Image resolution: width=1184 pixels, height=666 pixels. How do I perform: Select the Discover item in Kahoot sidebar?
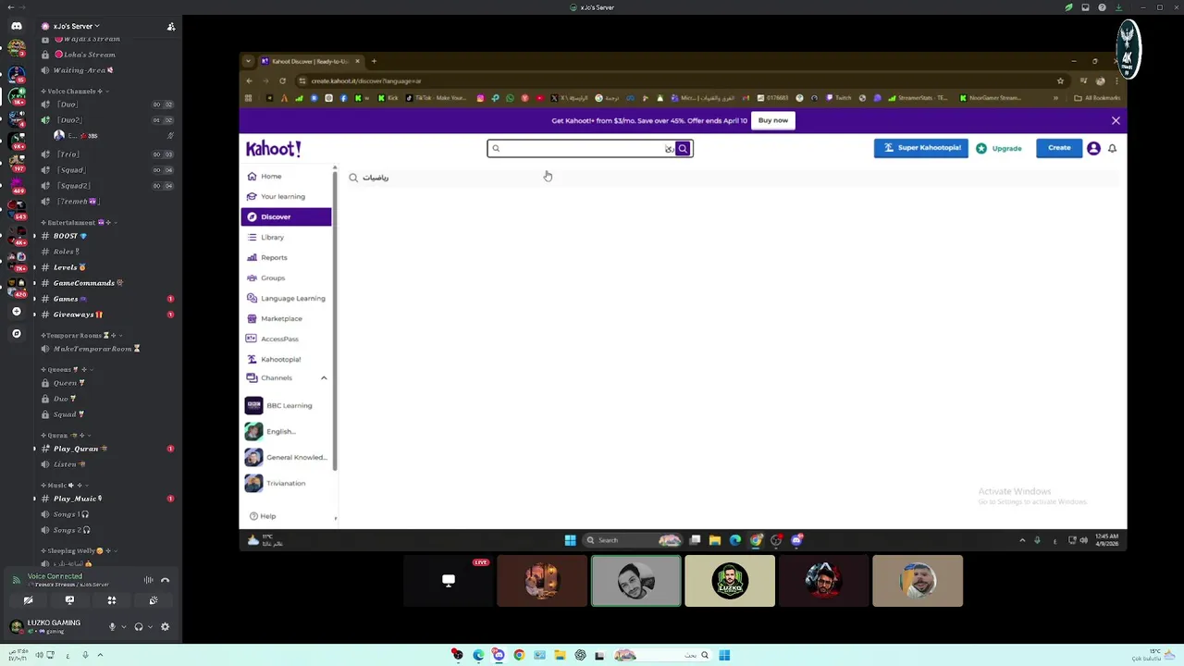point(286,216)
